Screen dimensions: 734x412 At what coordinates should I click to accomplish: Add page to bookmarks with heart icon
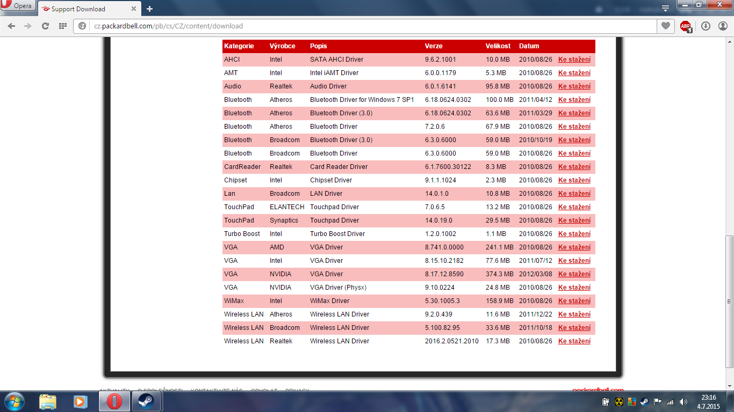[x=666, y=26]
